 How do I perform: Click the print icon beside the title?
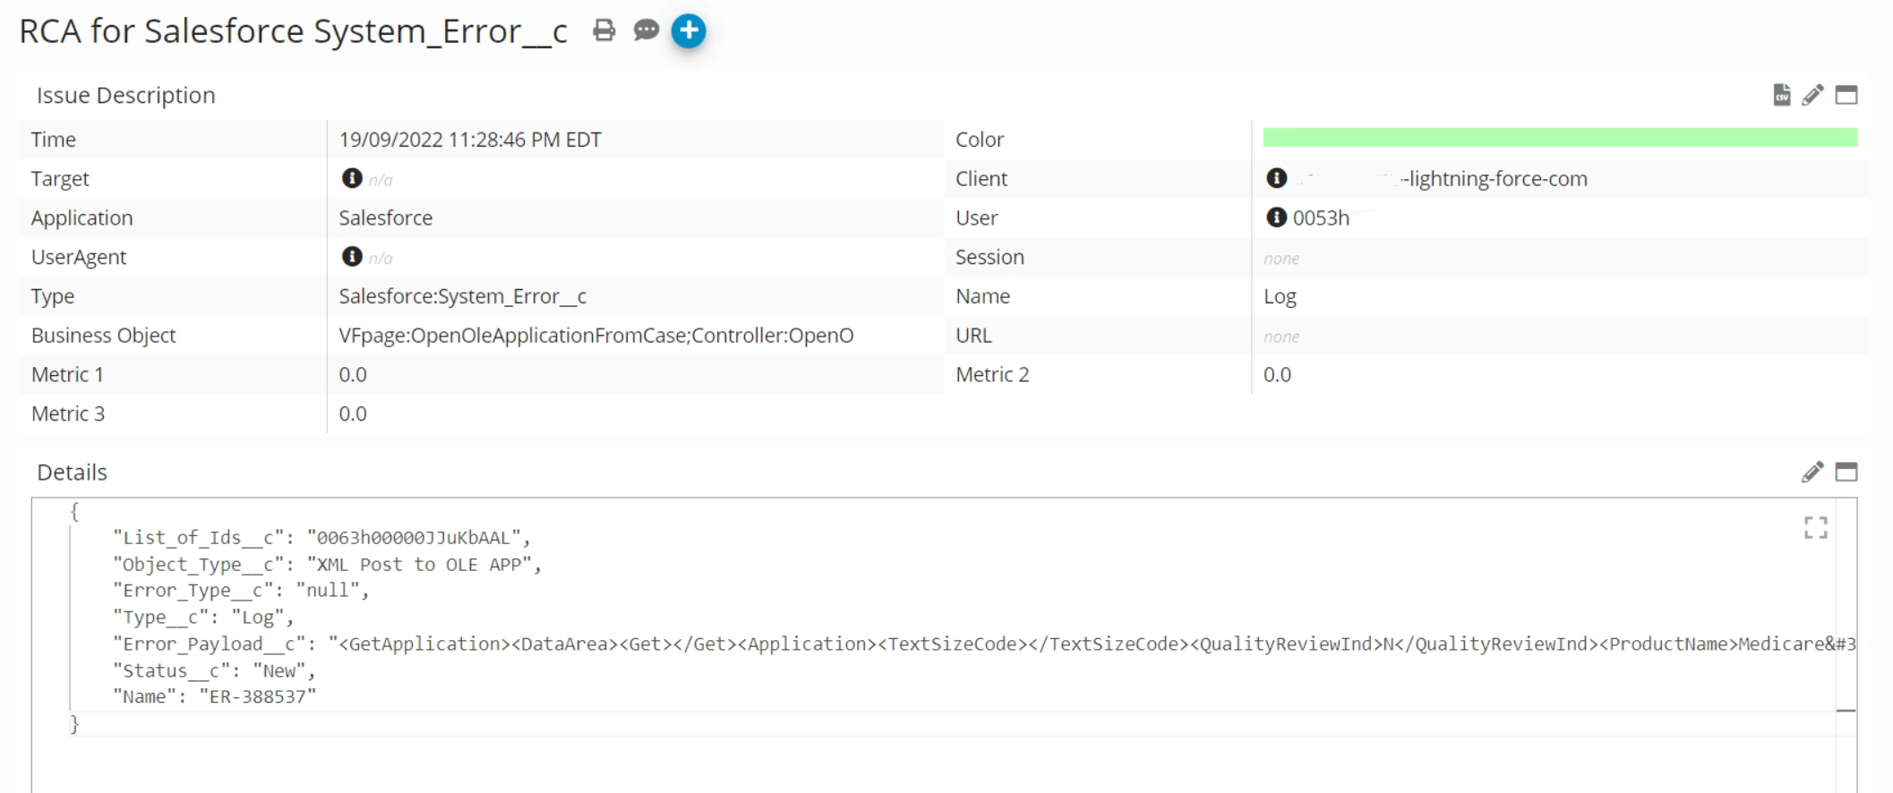click(x=604, y=31)
